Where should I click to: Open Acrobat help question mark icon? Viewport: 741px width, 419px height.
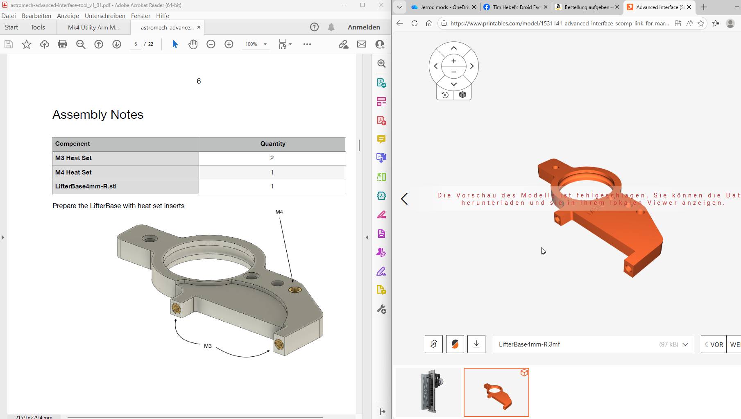(x=314, y=27)
